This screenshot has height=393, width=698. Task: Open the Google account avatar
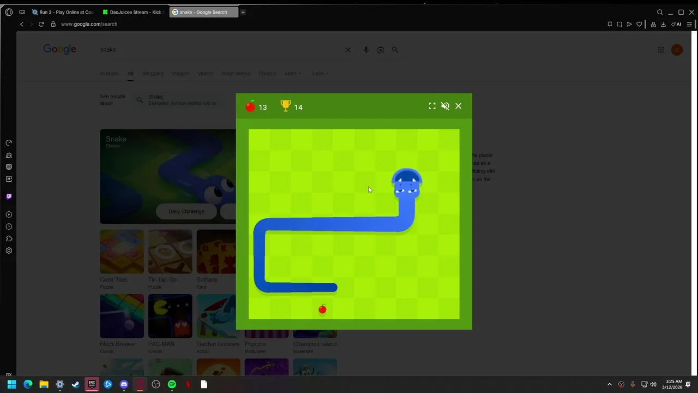click(677, 50)
